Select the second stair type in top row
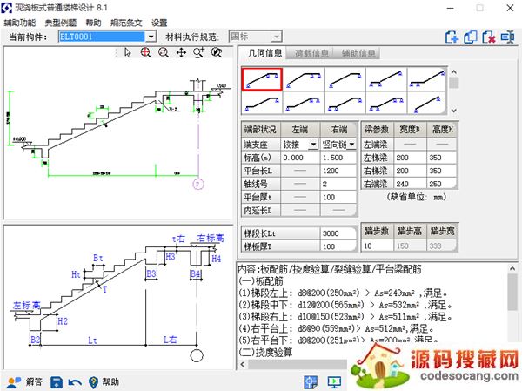Viewport: 522px width, 391px height. 304,79
